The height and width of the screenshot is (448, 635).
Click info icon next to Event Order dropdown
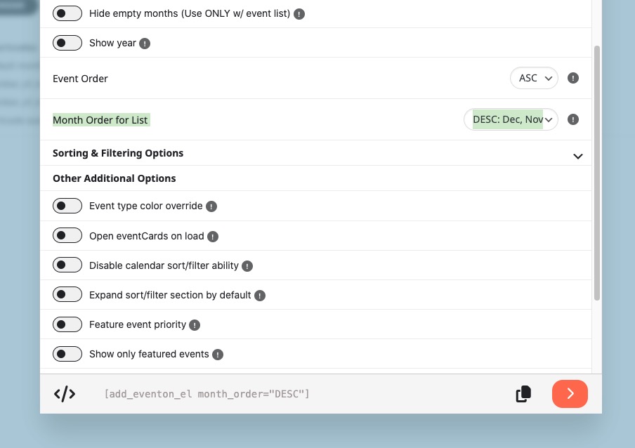pyautogui.click(x=573, y=79)
